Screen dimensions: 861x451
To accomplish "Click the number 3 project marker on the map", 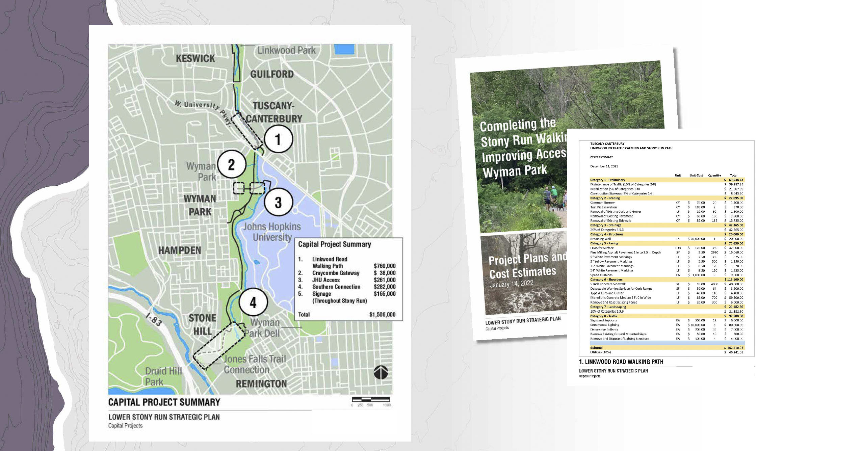I will click(278, 202).
